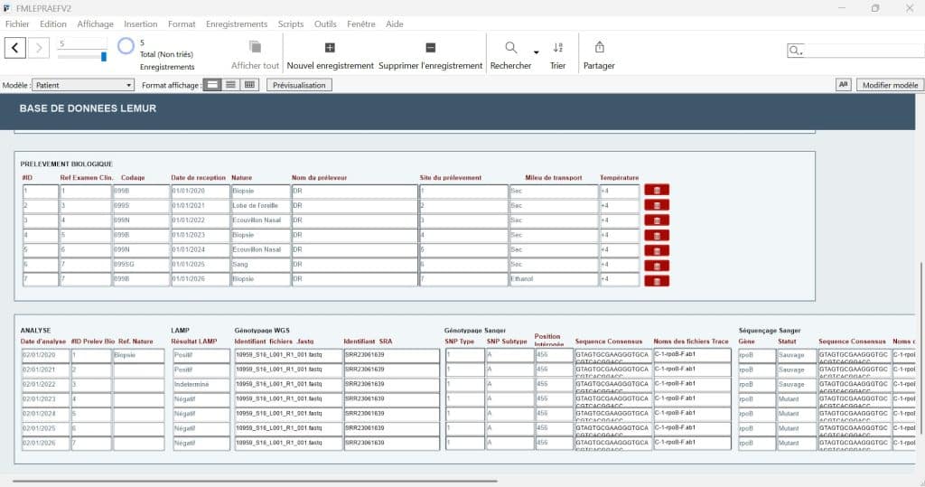Open the Scripts menu
The width and height of the screenshot is (925, 487).
pyautogui.click(x=290, y=24)
